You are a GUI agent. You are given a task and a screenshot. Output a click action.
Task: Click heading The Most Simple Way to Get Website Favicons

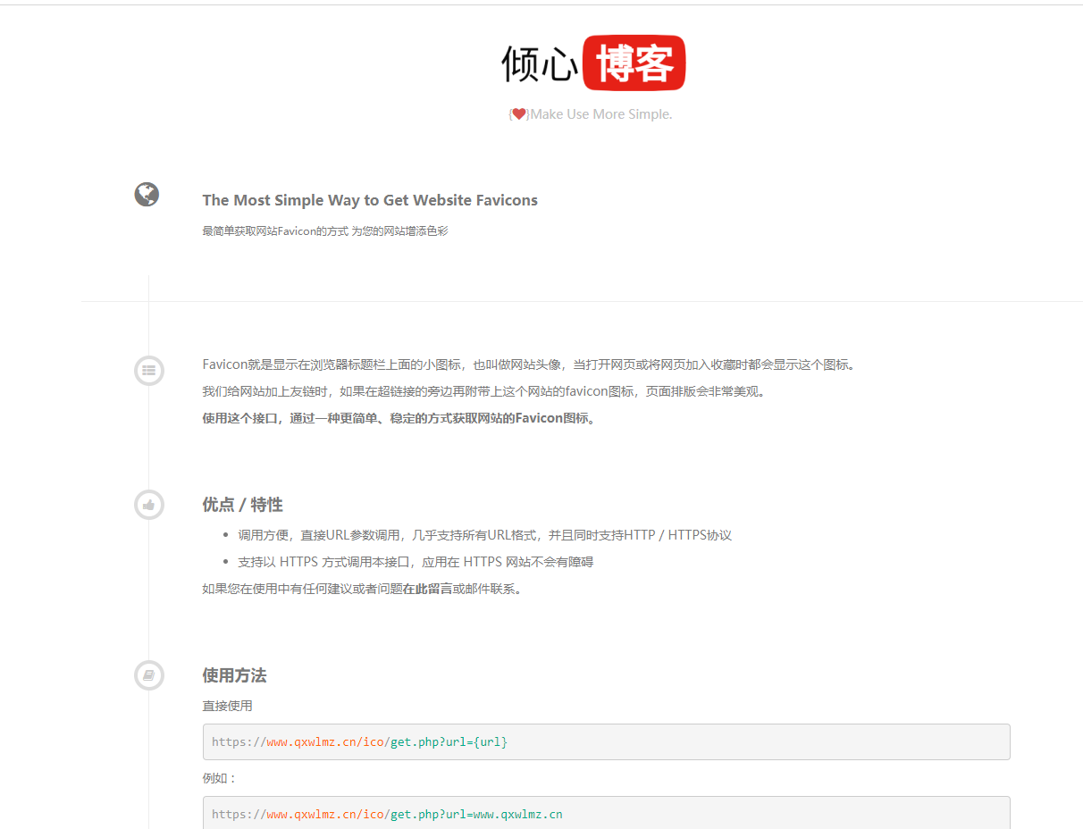(x=370, y=200)
